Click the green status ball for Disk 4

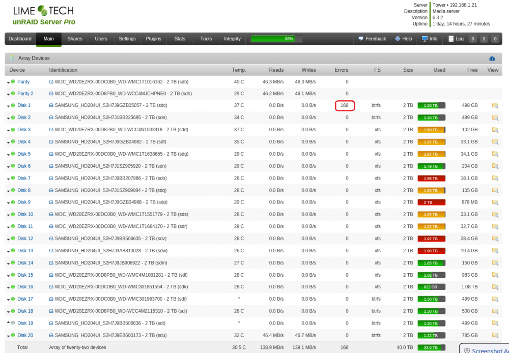coord(13,141)
